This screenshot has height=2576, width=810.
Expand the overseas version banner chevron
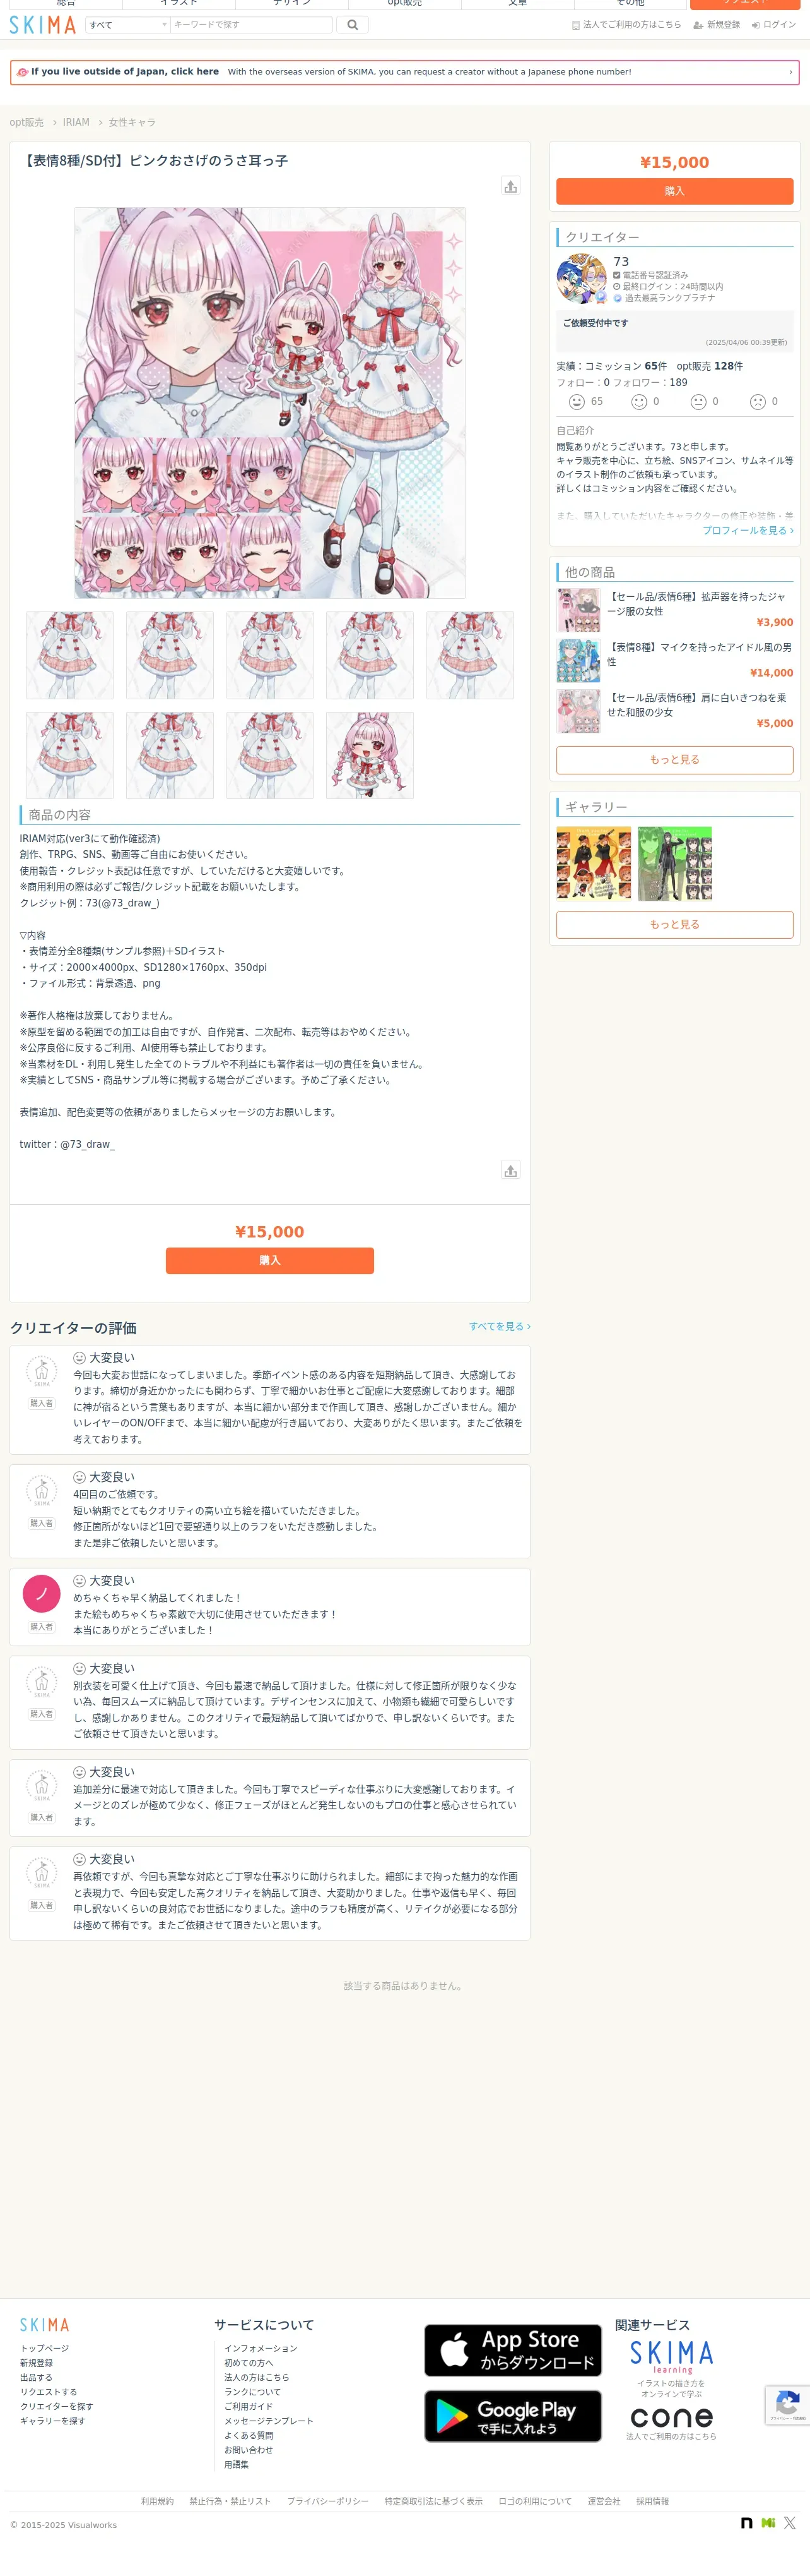(790, 72)
